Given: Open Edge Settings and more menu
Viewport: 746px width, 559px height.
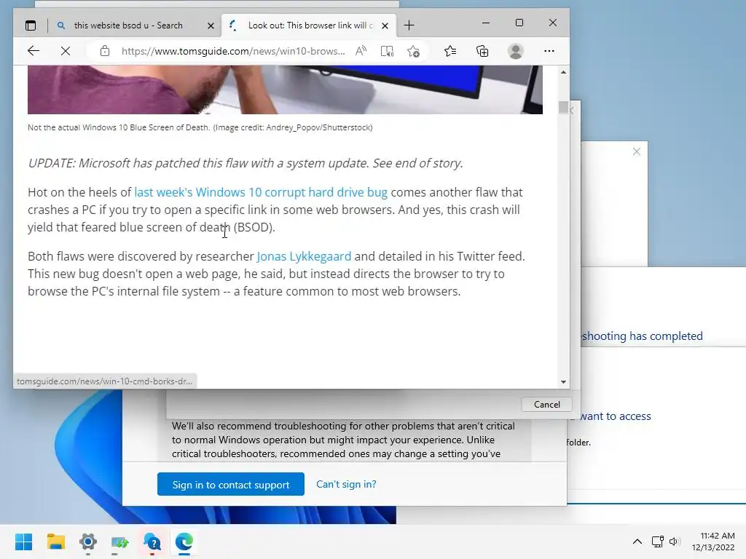Looking at the screenshot, I should (549, 51).
